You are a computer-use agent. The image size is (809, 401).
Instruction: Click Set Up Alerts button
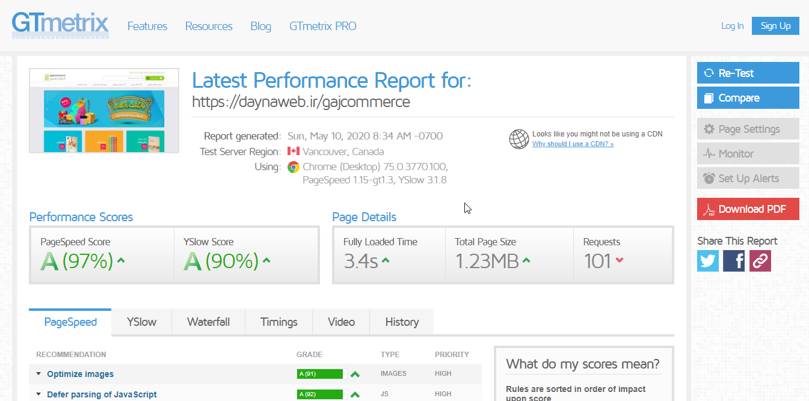point(748,178)
